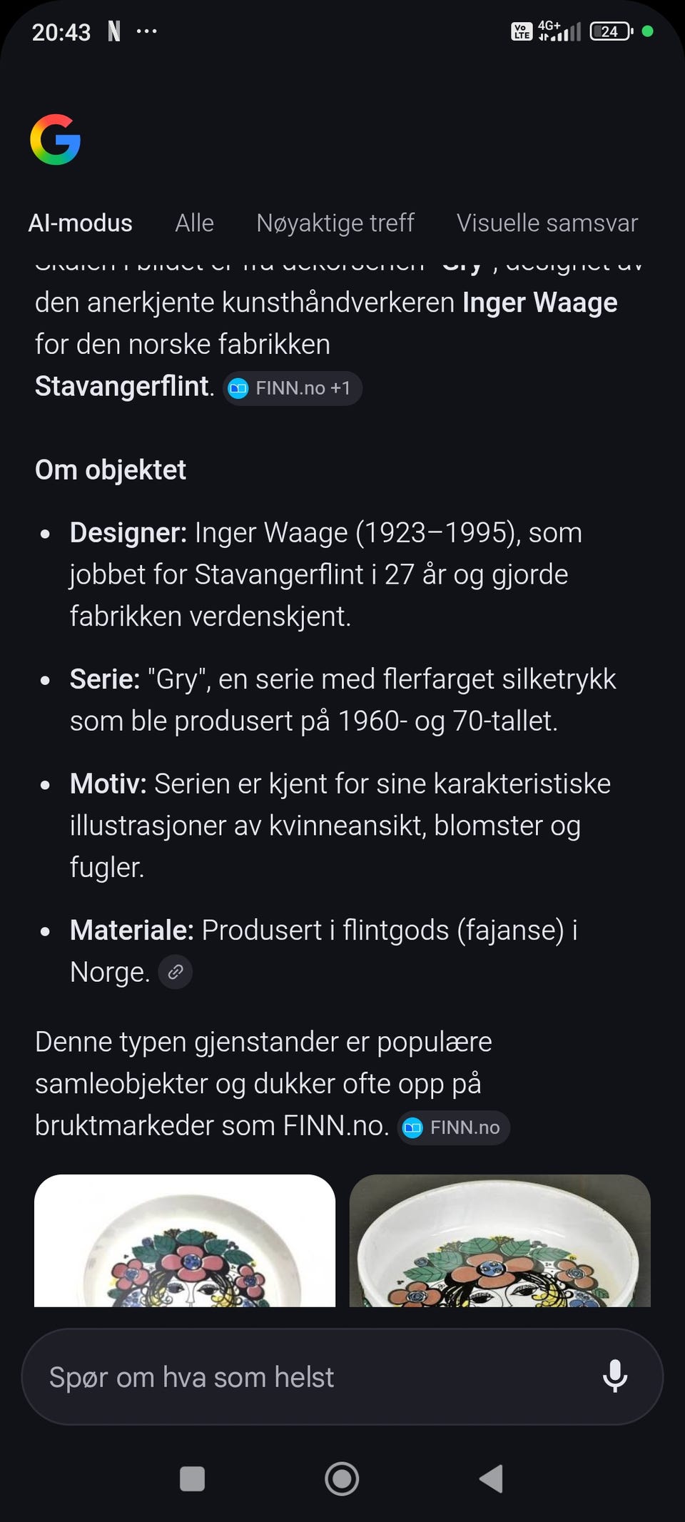Tap the battery indicator in status bar
The image size is (685, 1522).
611,31
